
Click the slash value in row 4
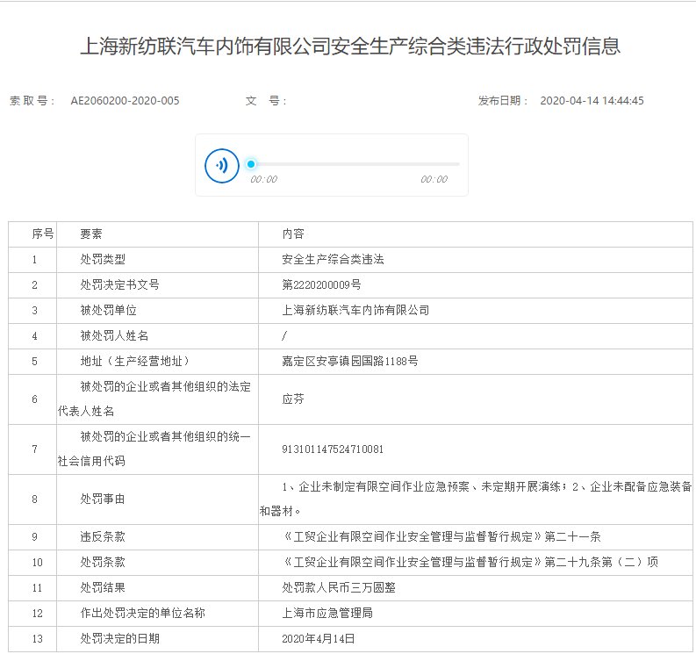pos(284,336)
